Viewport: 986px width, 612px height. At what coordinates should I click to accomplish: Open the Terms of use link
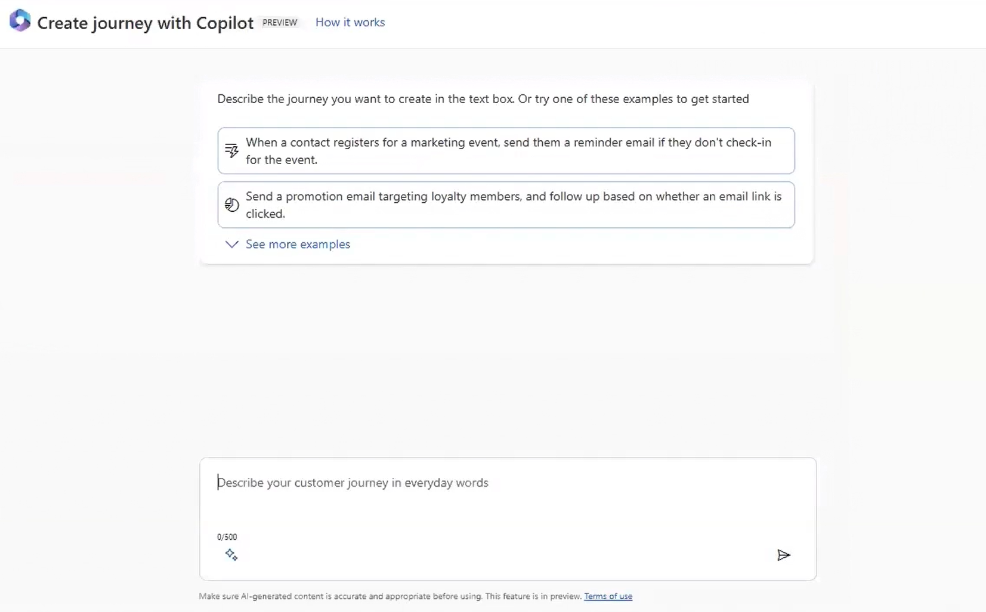coord(608,596)
